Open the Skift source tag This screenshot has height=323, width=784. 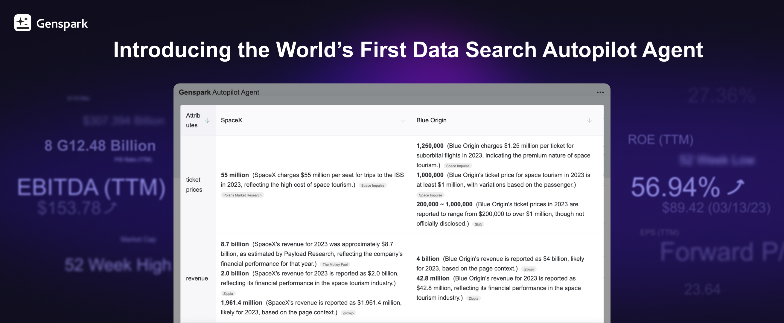(478, 224)
